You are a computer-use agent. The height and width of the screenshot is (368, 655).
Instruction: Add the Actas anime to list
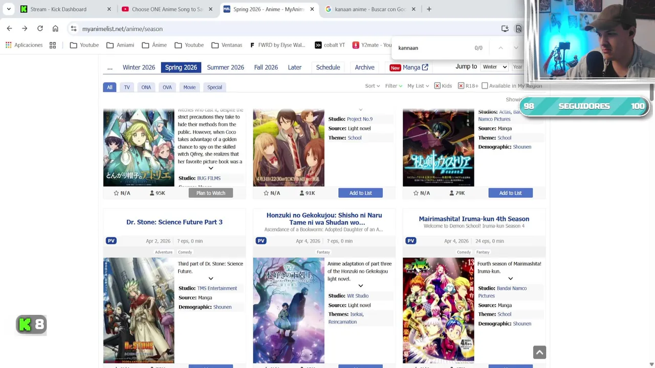[511, 193]
